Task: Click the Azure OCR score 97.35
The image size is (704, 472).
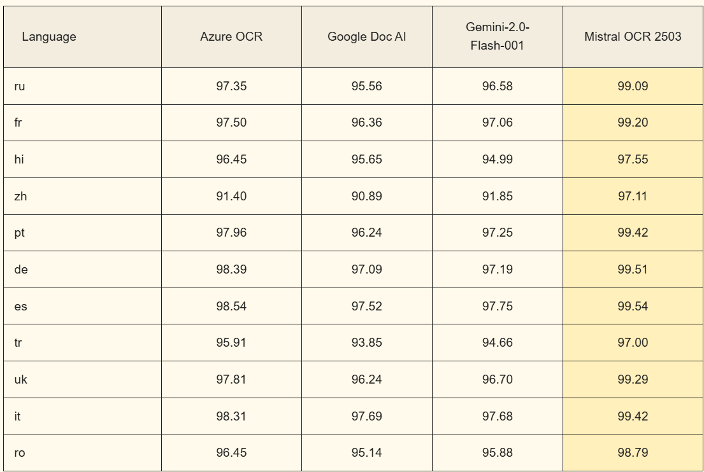Action: pos(231,86)
